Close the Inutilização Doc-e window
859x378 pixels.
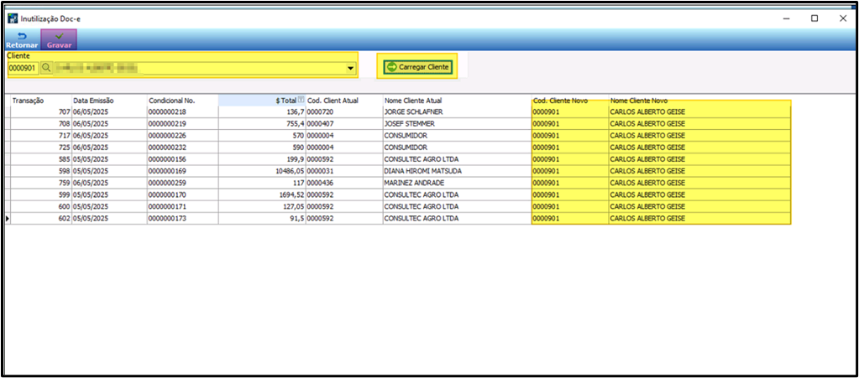[842, 18]
